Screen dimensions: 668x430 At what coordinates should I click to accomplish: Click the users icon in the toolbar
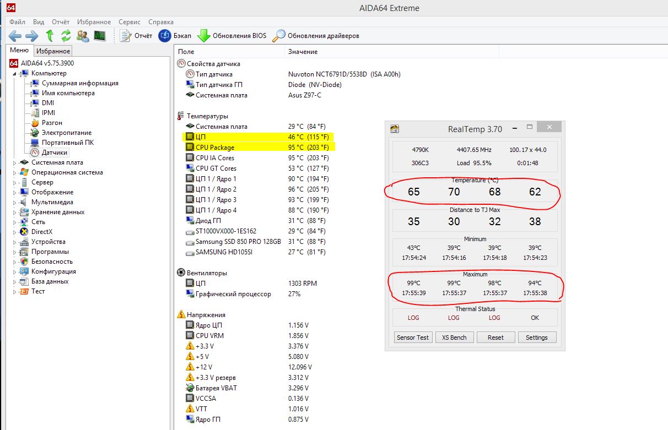tap(83, 36)
